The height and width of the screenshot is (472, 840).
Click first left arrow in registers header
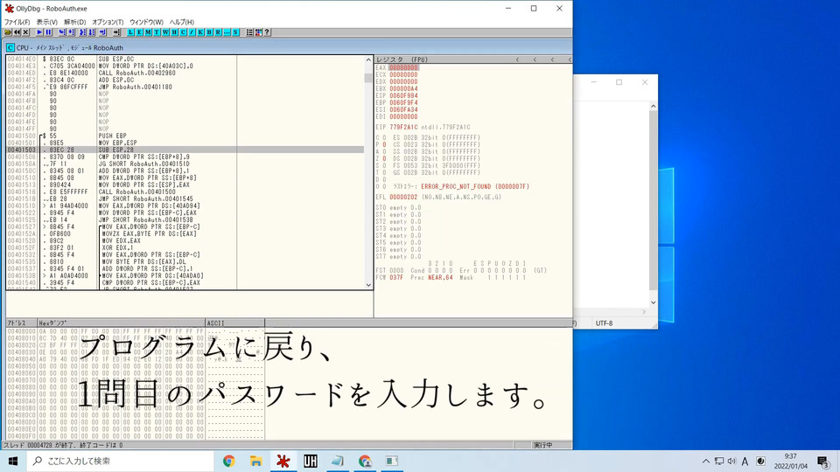pyautogui.click(x=517, y=59)
